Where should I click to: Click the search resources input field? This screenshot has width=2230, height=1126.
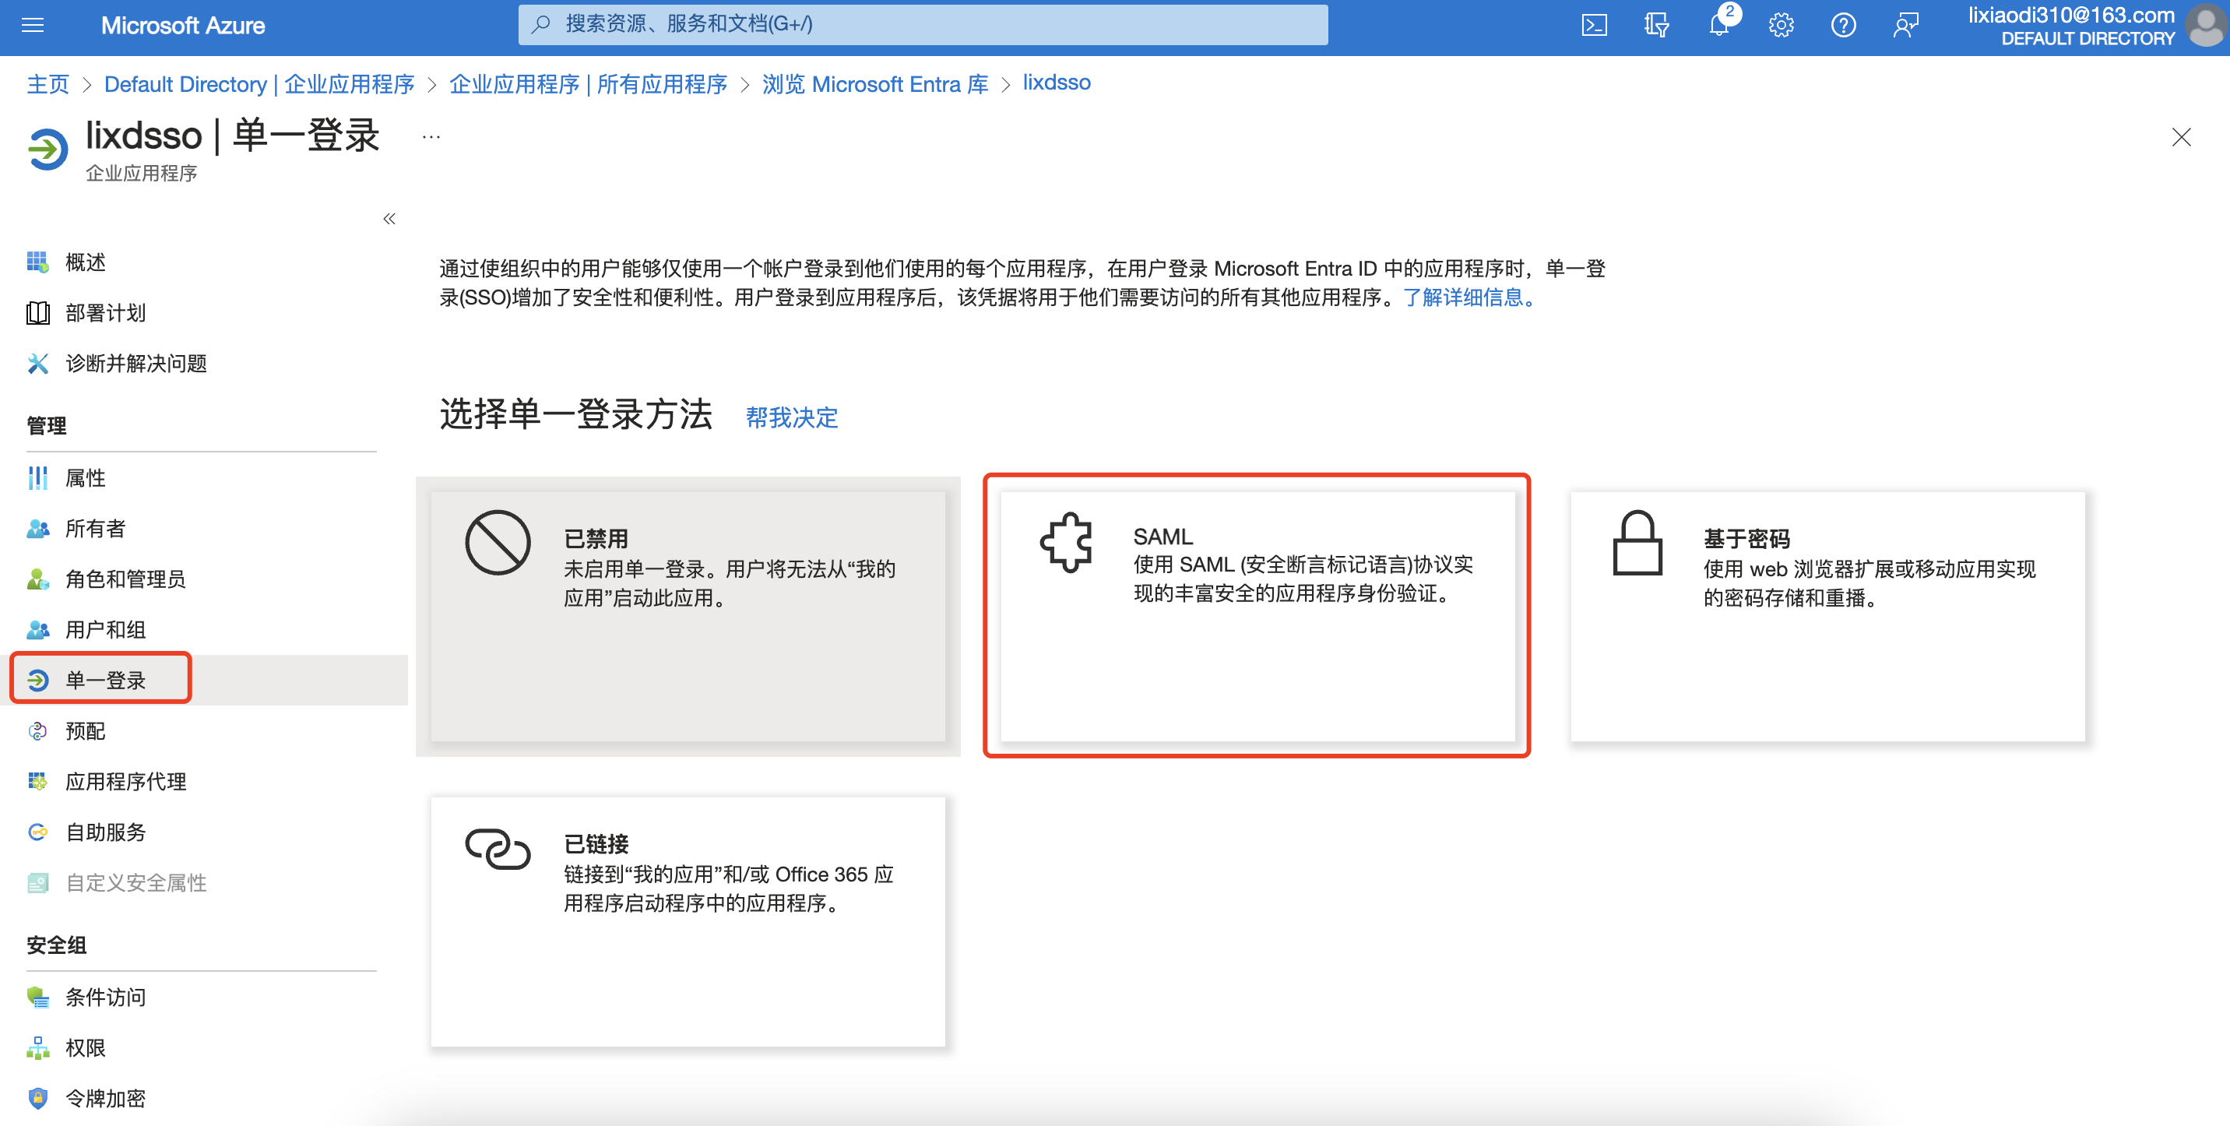point(923,24)
